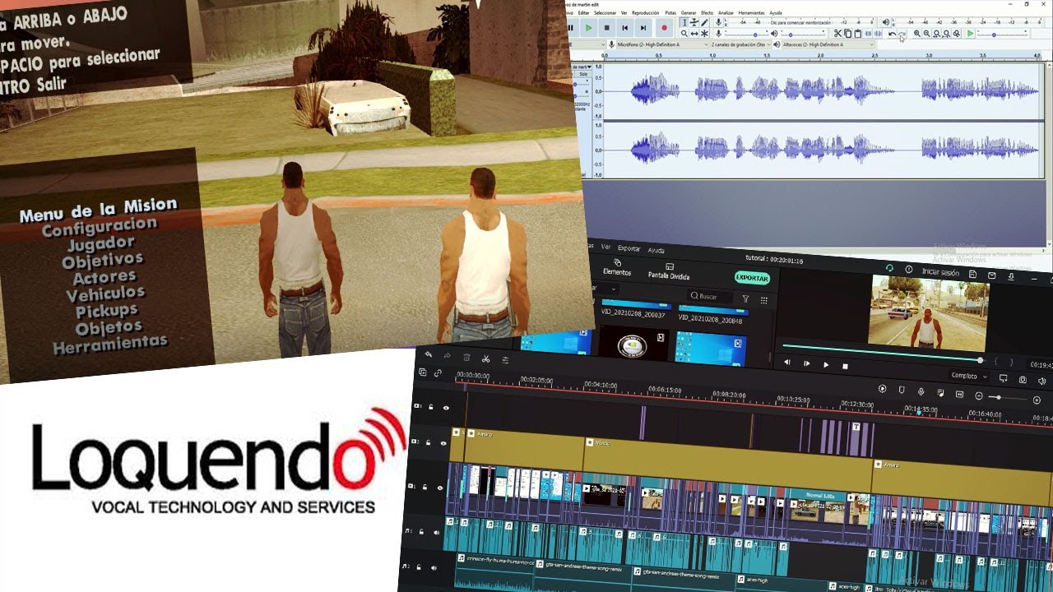Open the Pistas menu in Audacity
The image size is (1053, 592).
coord(670,13)
